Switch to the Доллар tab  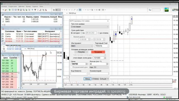point(29,91)
